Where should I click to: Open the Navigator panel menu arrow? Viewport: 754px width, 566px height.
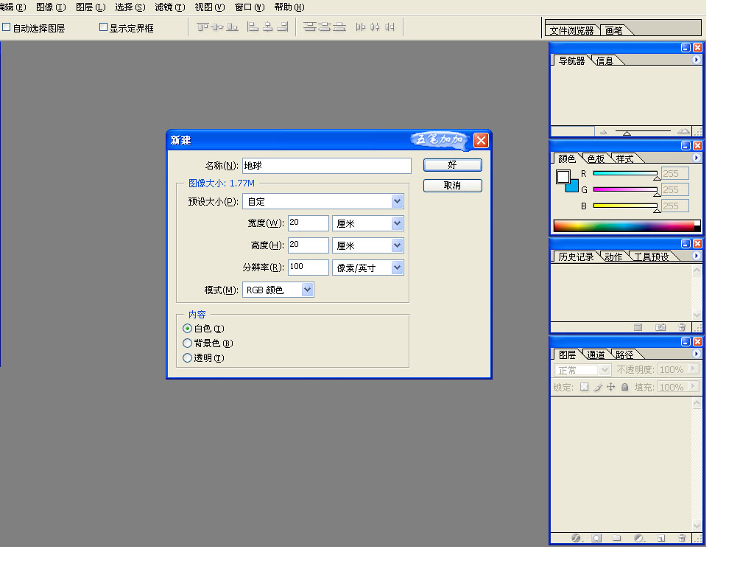click(696, 60)
